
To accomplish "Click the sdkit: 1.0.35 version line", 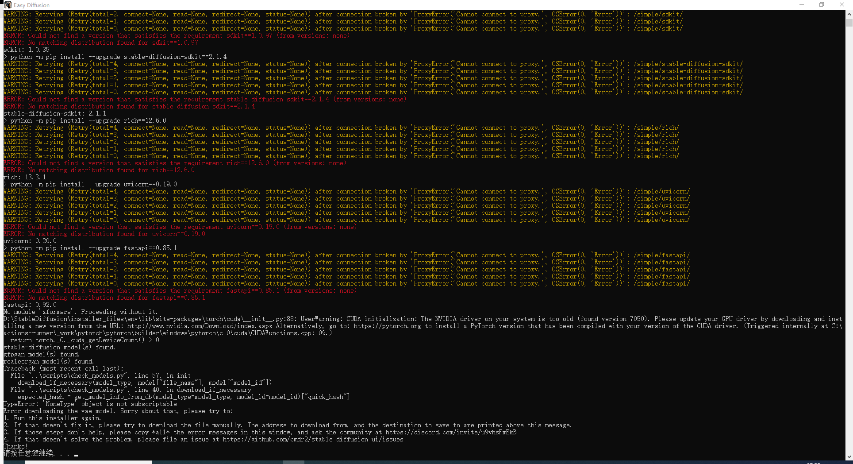I will tap(26, 50).
